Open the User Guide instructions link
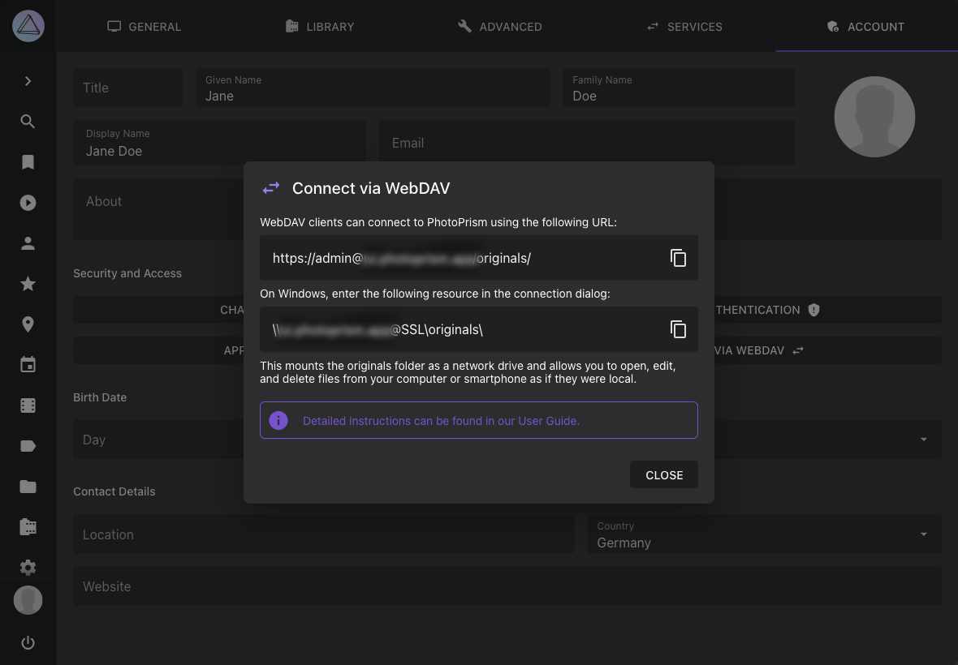The image size is (958, 665). click(x=442, y=420)
